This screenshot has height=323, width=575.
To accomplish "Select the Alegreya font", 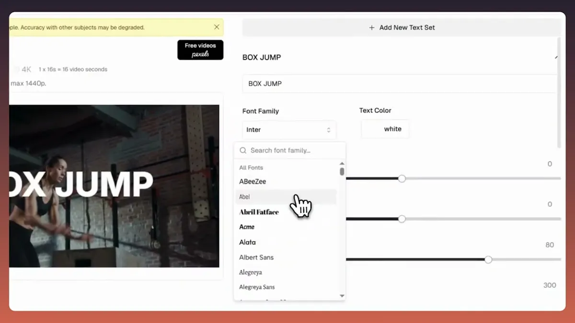I will (286, 272).
